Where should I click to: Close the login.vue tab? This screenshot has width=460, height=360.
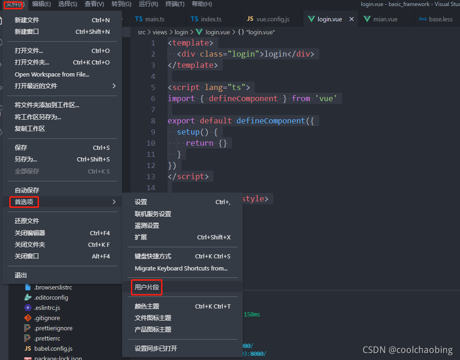351,19
